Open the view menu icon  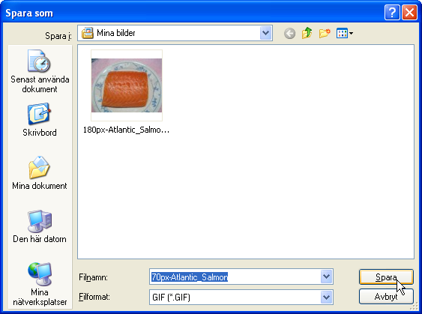pyautogui.click(x=345, y=34)
